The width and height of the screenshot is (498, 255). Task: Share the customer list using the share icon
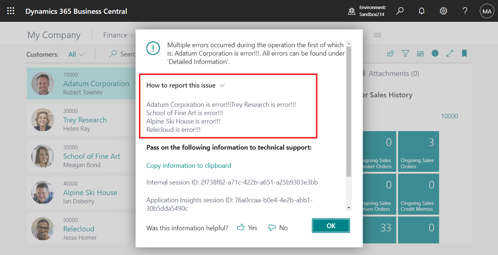click(x=390, y=53)
